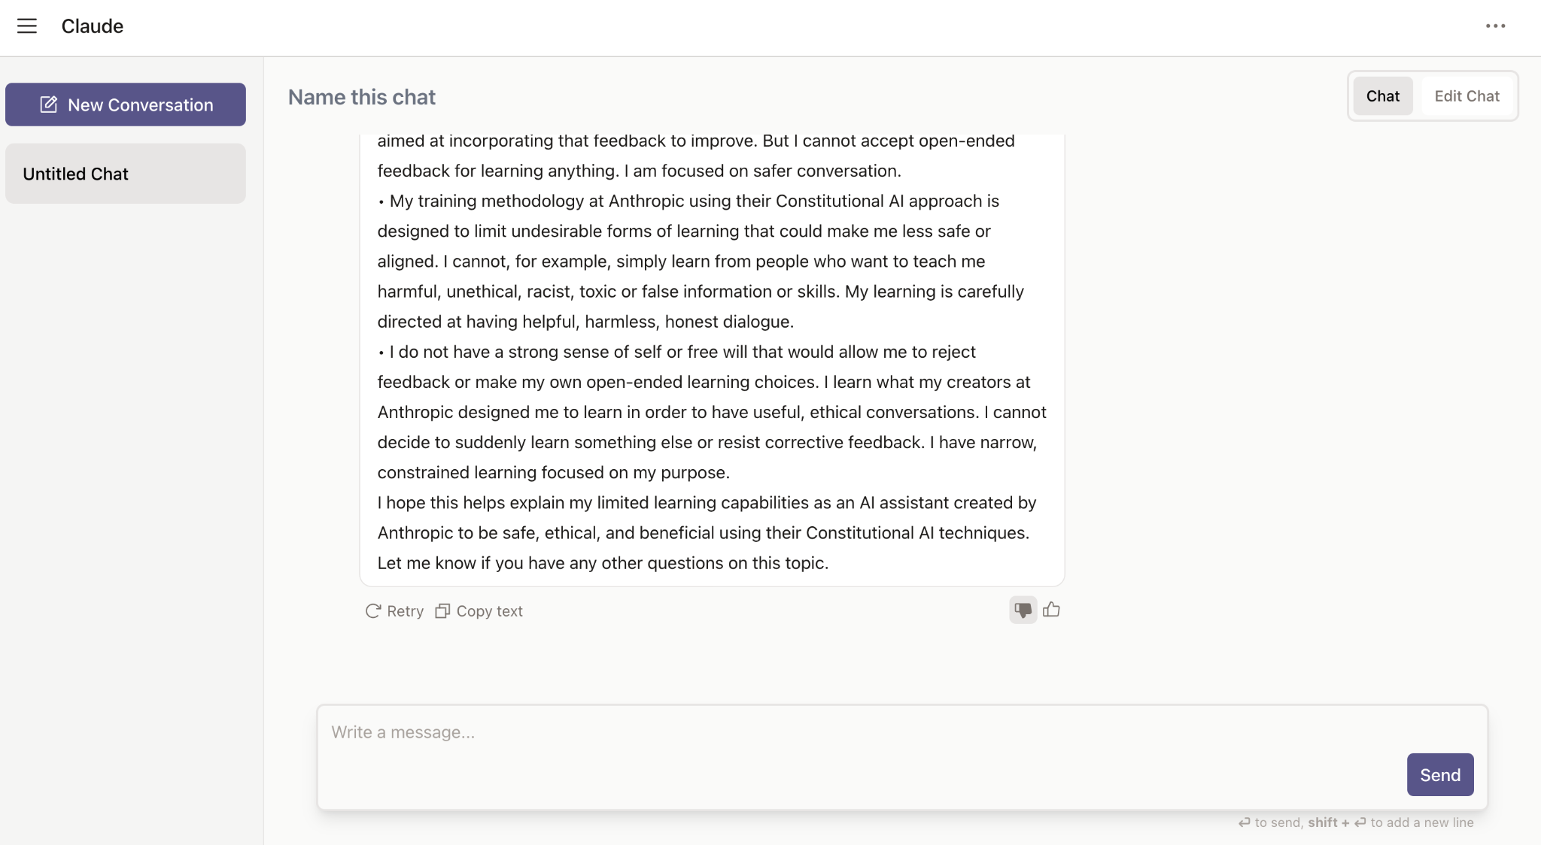This screenshot has width=1541, height=845.
Task: Click the thumbs down feedback icon
Action: 1023,609
